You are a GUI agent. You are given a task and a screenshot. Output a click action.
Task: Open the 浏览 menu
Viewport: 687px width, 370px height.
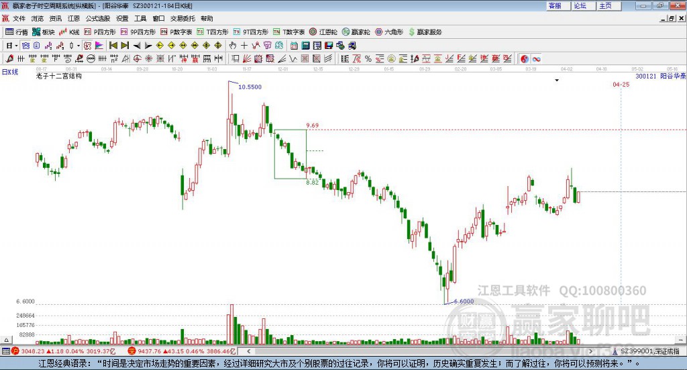tap(38, 18)
